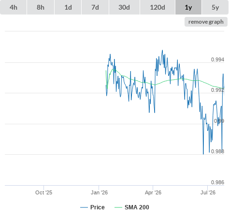Click the price peak near April
Viewport: 229px width, 220px height.
click(162, 50)
